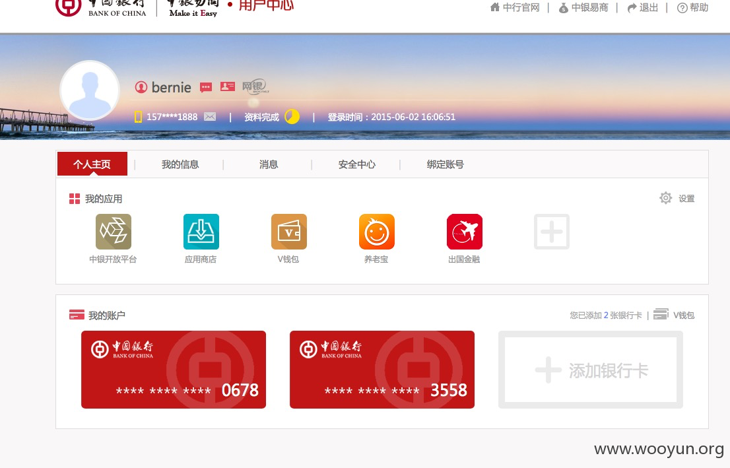The image size is (730, 468).
Task: Launch the V钱包 wallet app icon
Action: pyautogui.click(x=289, y=232)
